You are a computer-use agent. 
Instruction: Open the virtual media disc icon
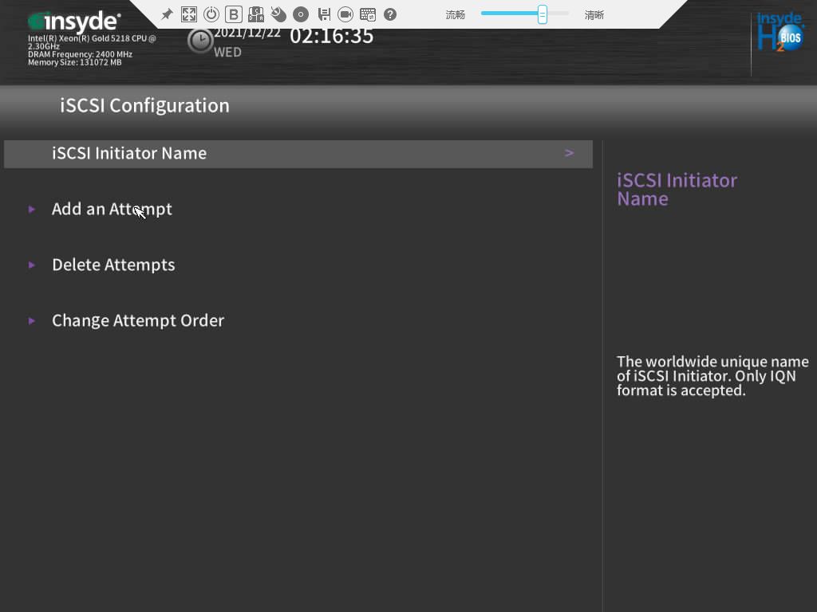(301, 14)
